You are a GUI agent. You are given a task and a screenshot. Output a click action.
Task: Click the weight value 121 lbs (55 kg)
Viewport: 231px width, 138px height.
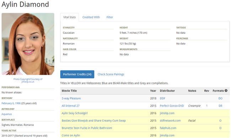click(x=128, y=43)
